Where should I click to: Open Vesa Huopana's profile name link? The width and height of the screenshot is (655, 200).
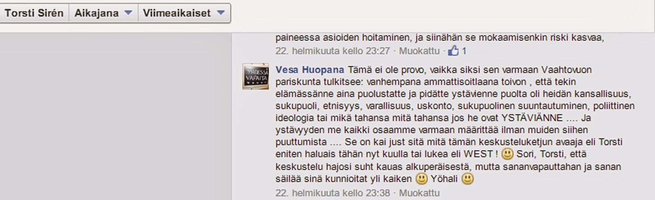point(310,70)
